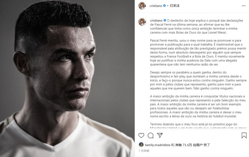Click the header verified badge
This screenshot has height=157, width=249.
point(164,6)
